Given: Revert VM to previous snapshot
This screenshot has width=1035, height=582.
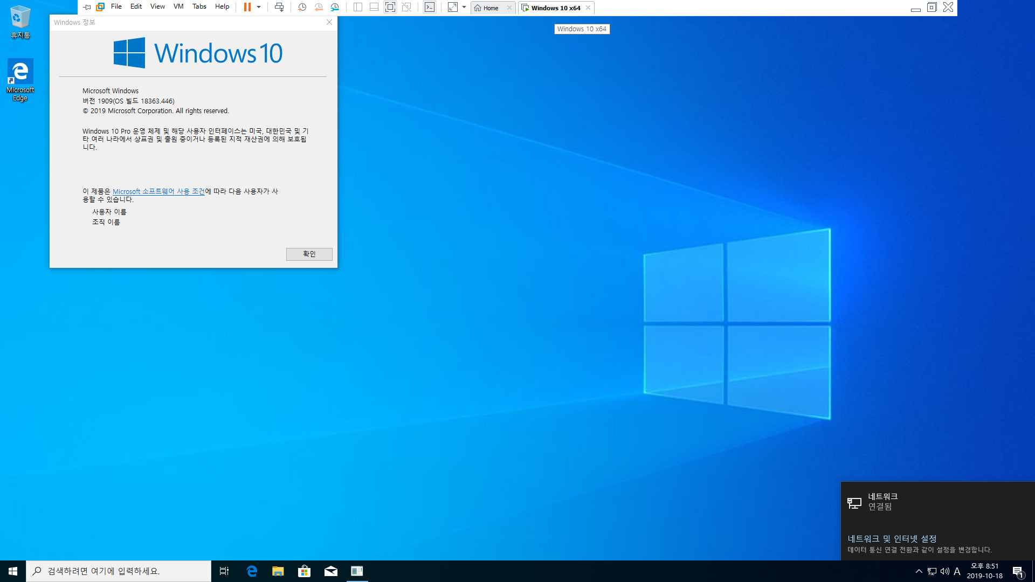Looking at the screenshot, I should (319, 7).
